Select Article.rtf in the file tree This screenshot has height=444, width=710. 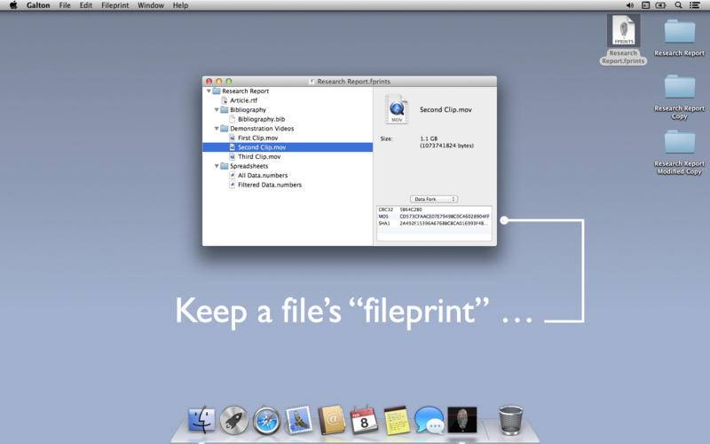click(244, 100)
